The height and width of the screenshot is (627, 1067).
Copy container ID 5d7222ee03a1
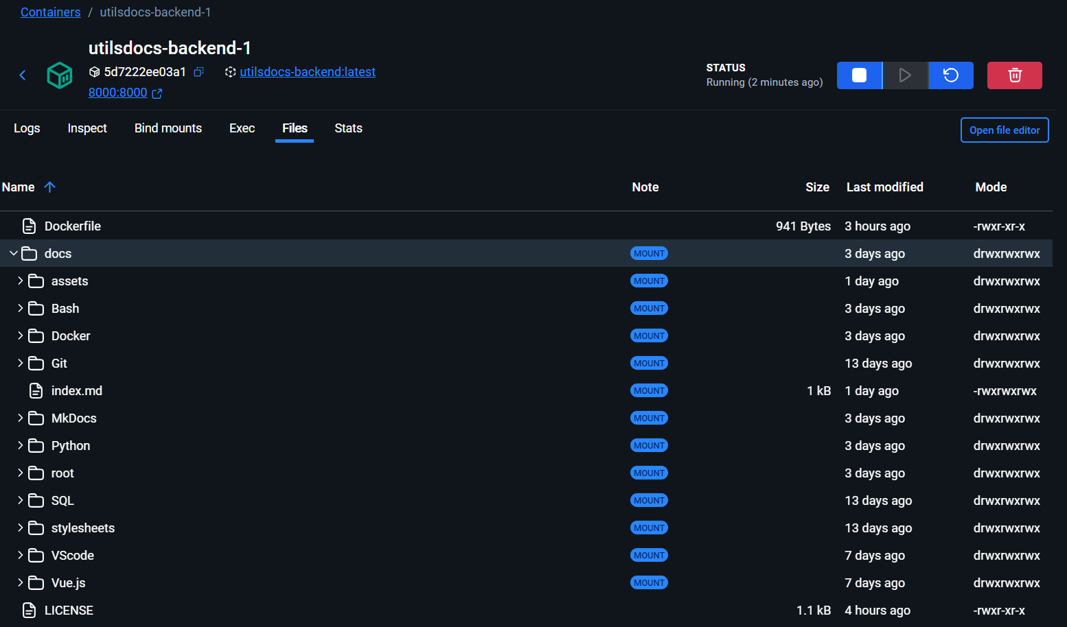[x=199, y=72]
